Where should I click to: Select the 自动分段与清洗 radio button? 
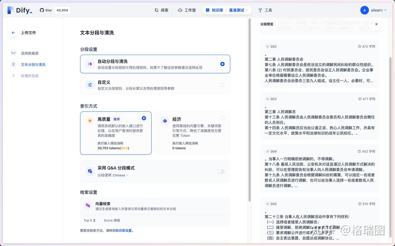pos(222,64)
